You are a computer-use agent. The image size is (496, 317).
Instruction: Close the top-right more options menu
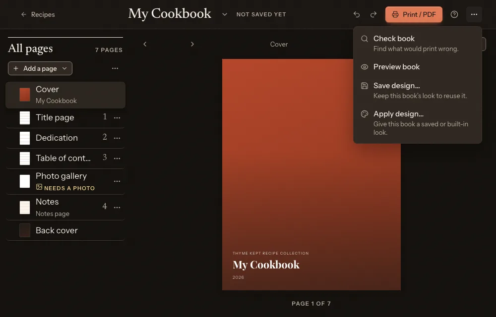click(x=474, y=14)
